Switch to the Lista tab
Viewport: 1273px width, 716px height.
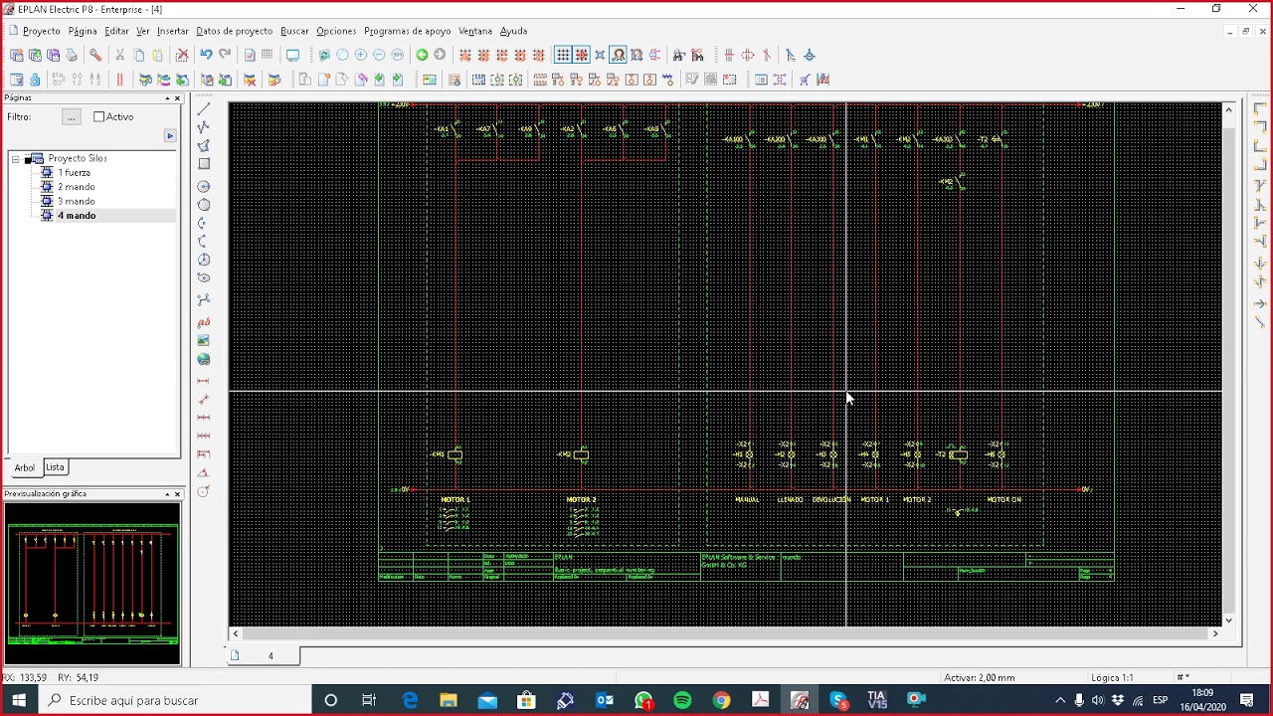pyautogui.click(x=55, y=467)
